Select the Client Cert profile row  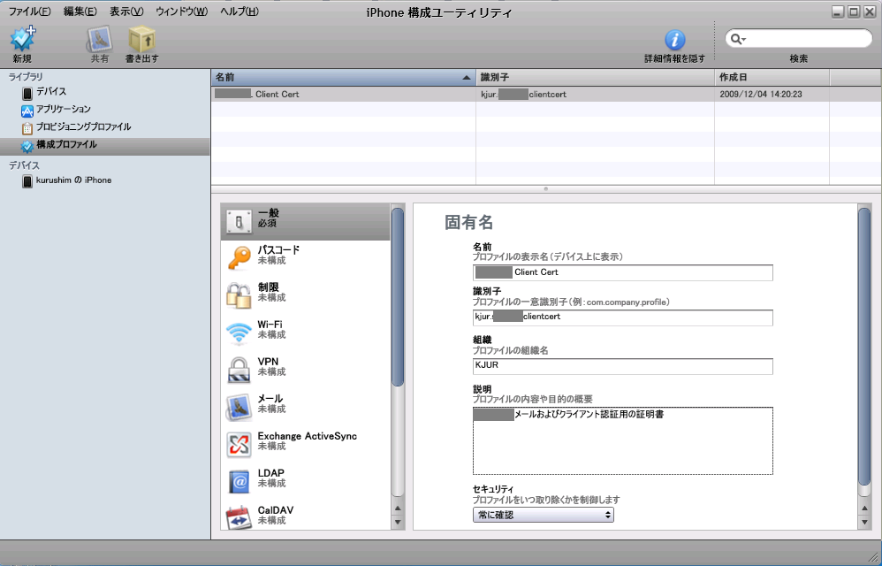[546, 94]
